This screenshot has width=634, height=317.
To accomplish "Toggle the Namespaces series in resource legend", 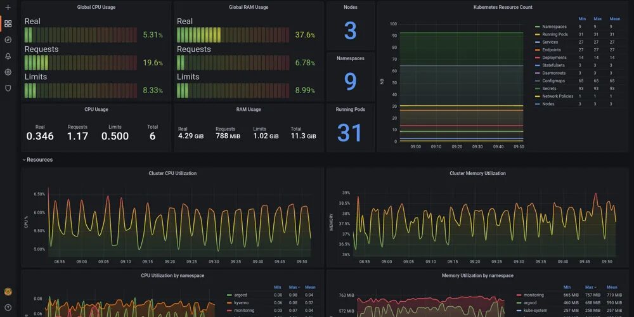I will [554, 27].
